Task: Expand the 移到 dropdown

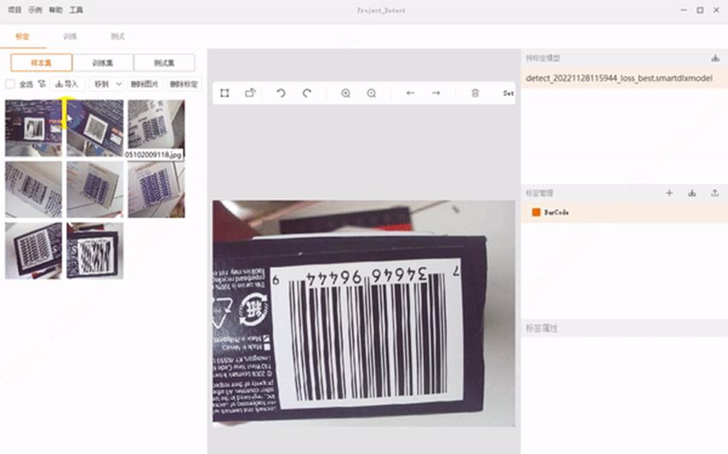Action: (105, 85)
